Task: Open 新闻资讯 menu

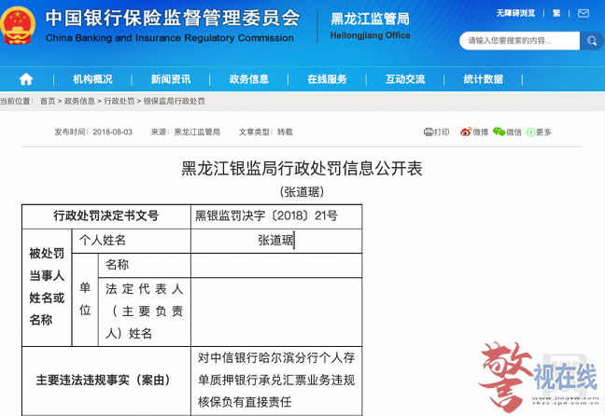Action: click(171, 79)
